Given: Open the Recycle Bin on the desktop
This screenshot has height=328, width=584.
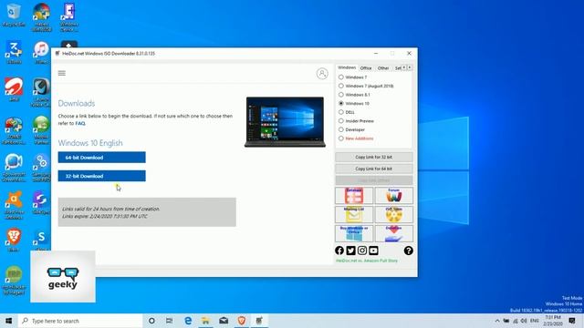Looking at the screenshot, I should point(14,15).
